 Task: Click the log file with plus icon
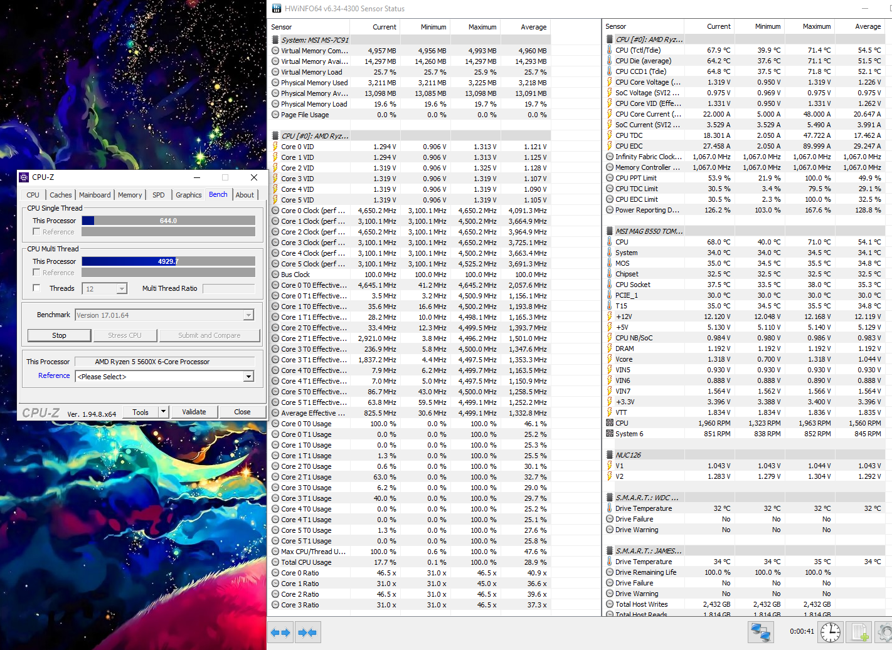pyautogui.click(x=860, y=632)
